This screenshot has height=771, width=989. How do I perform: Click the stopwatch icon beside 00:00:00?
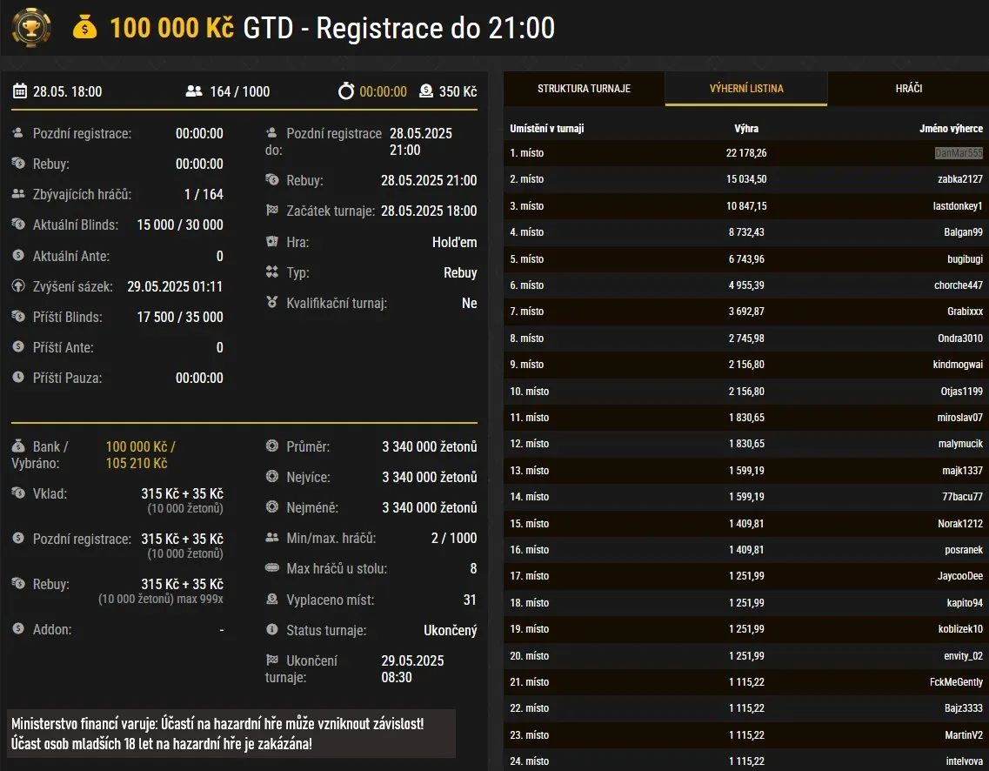click(x=346, y=91)
